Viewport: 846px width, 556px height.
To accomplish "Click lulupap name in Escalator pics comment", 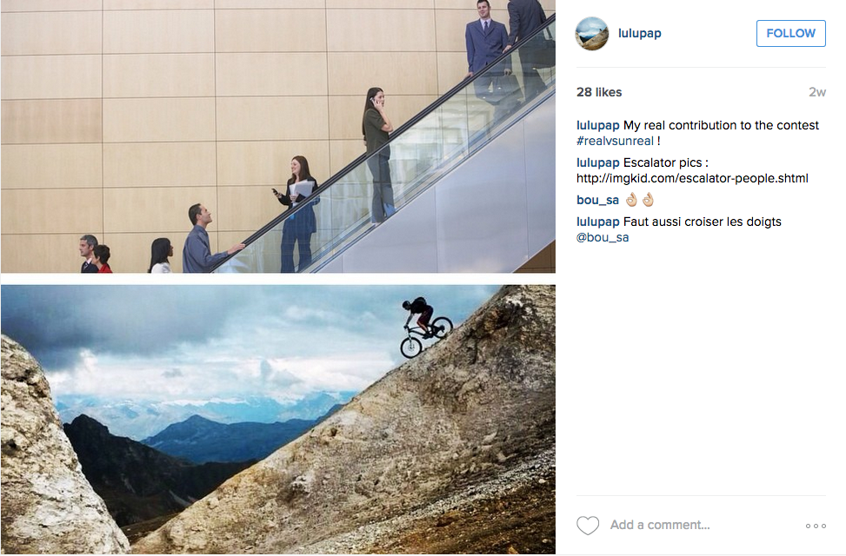I will 598,162.
